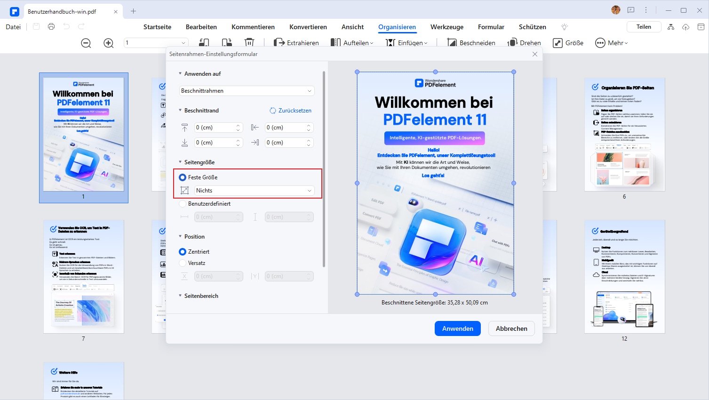The width and height of the screenshot is (709, 400).
Task: Collapse the Beschnittrand section
Action: point(180,111)
